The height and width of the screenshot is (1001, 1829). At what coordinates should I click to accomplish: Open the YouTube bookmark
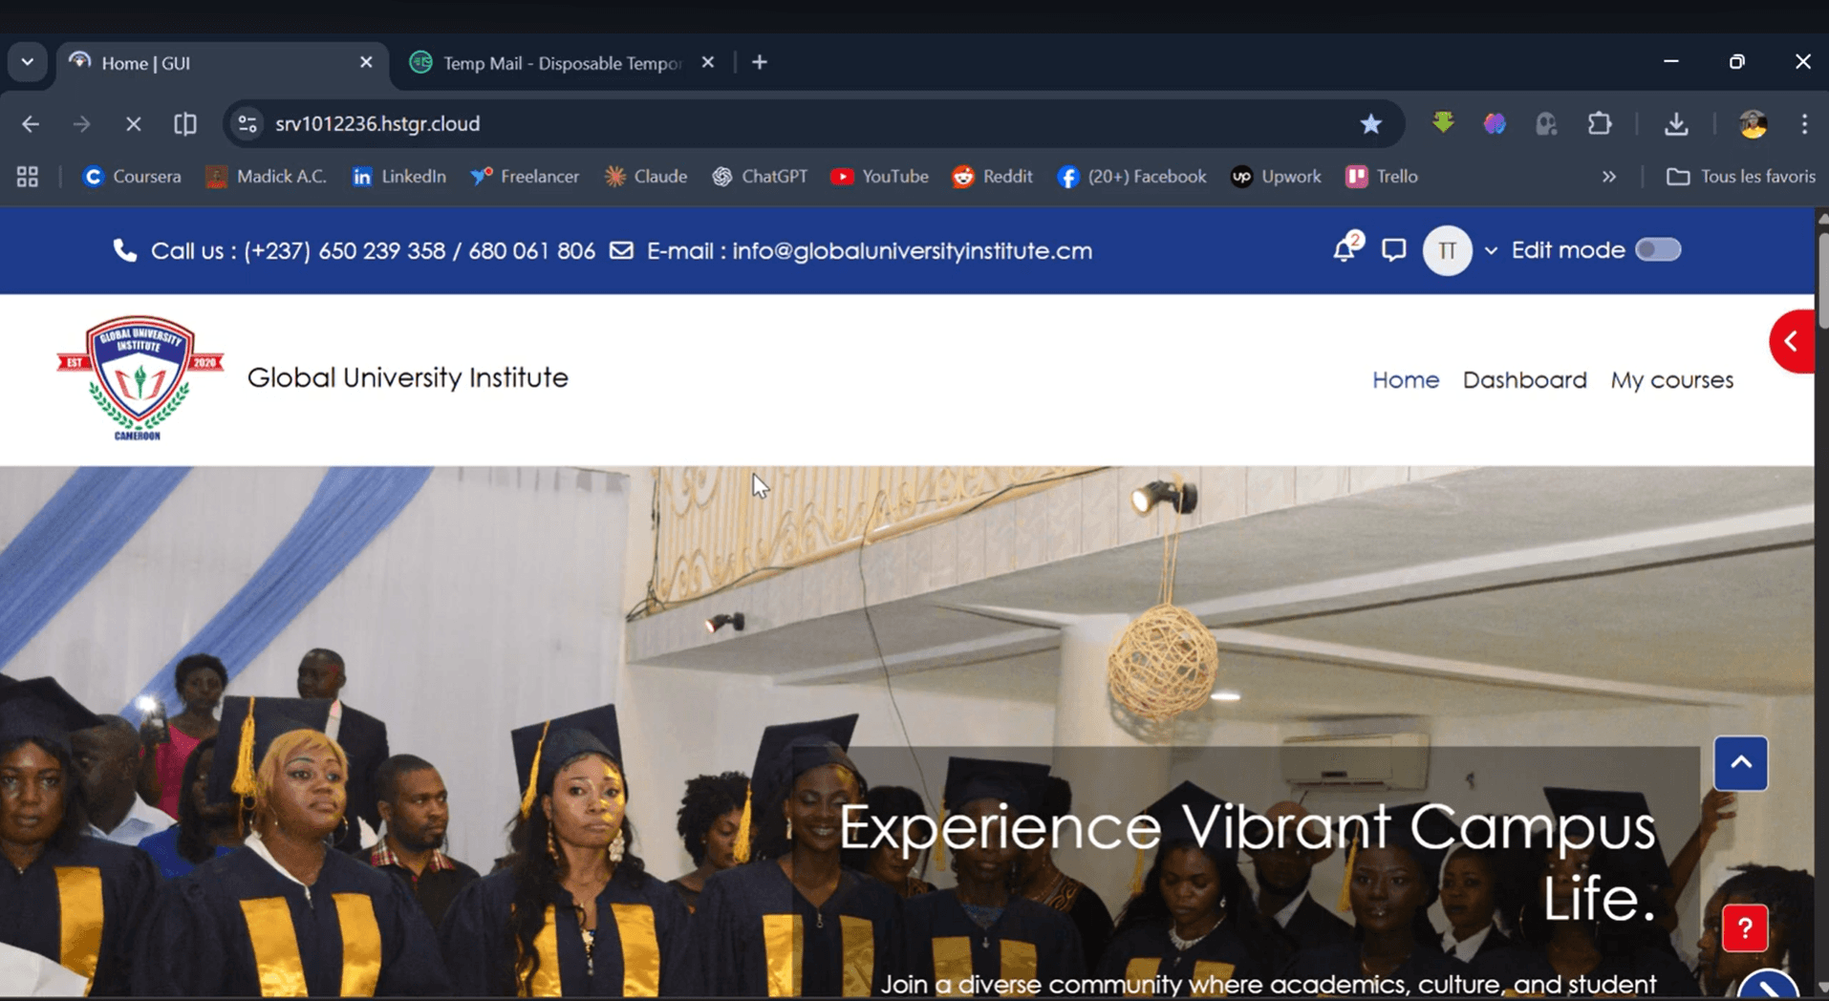point(879,177)
